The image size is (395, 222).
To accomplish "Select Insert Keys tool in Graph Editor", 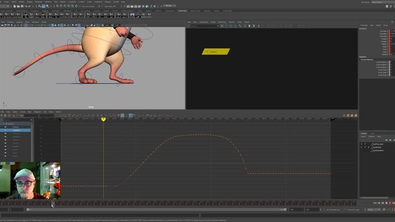I will tap(6, 115).
